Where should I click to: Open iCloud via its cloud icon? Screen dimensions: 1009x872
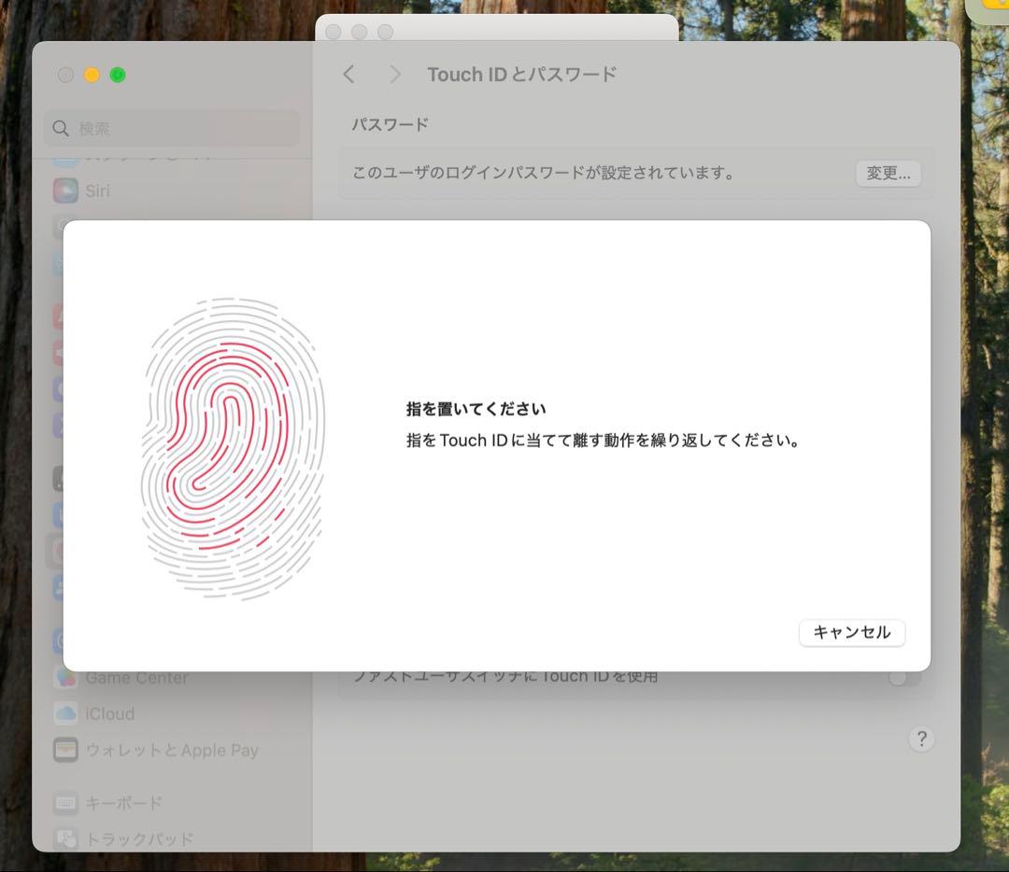point(65,713)
